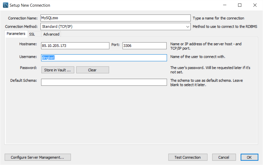
Task: Click the 'Password:' label
Action: click(28, 68)
